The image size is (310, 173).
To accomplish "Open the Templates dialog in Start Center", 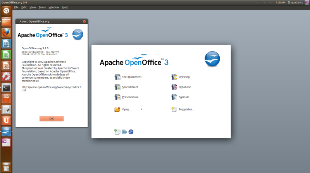I will pyautogui.click(x=183, y=109).
